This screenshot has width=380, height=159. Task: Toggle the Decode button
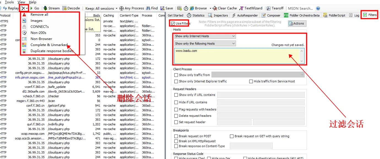pos(71,8)
